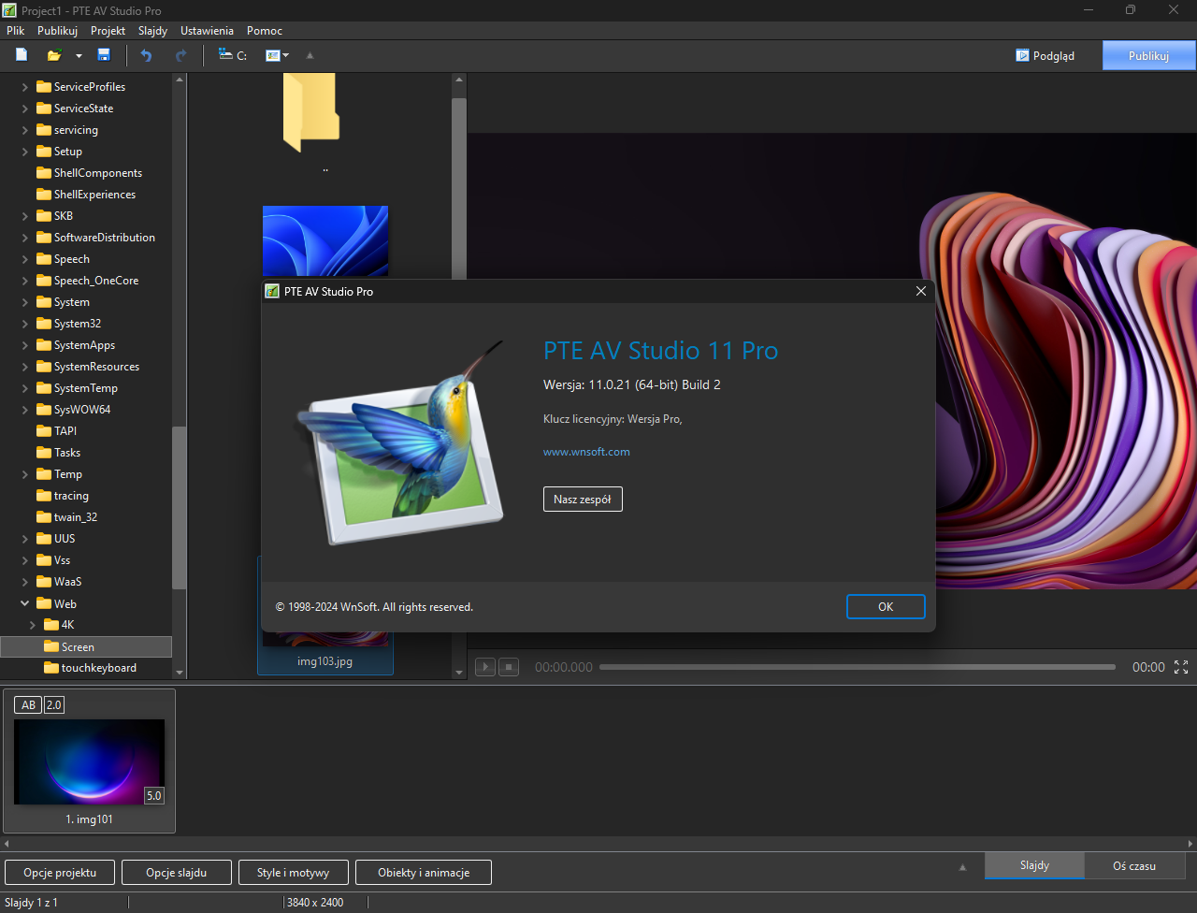The height and width of the screenshot is (913, 1197).
Task: Create a new project from the toolbar
Action: pyautogui.click(x=22, y=55)
